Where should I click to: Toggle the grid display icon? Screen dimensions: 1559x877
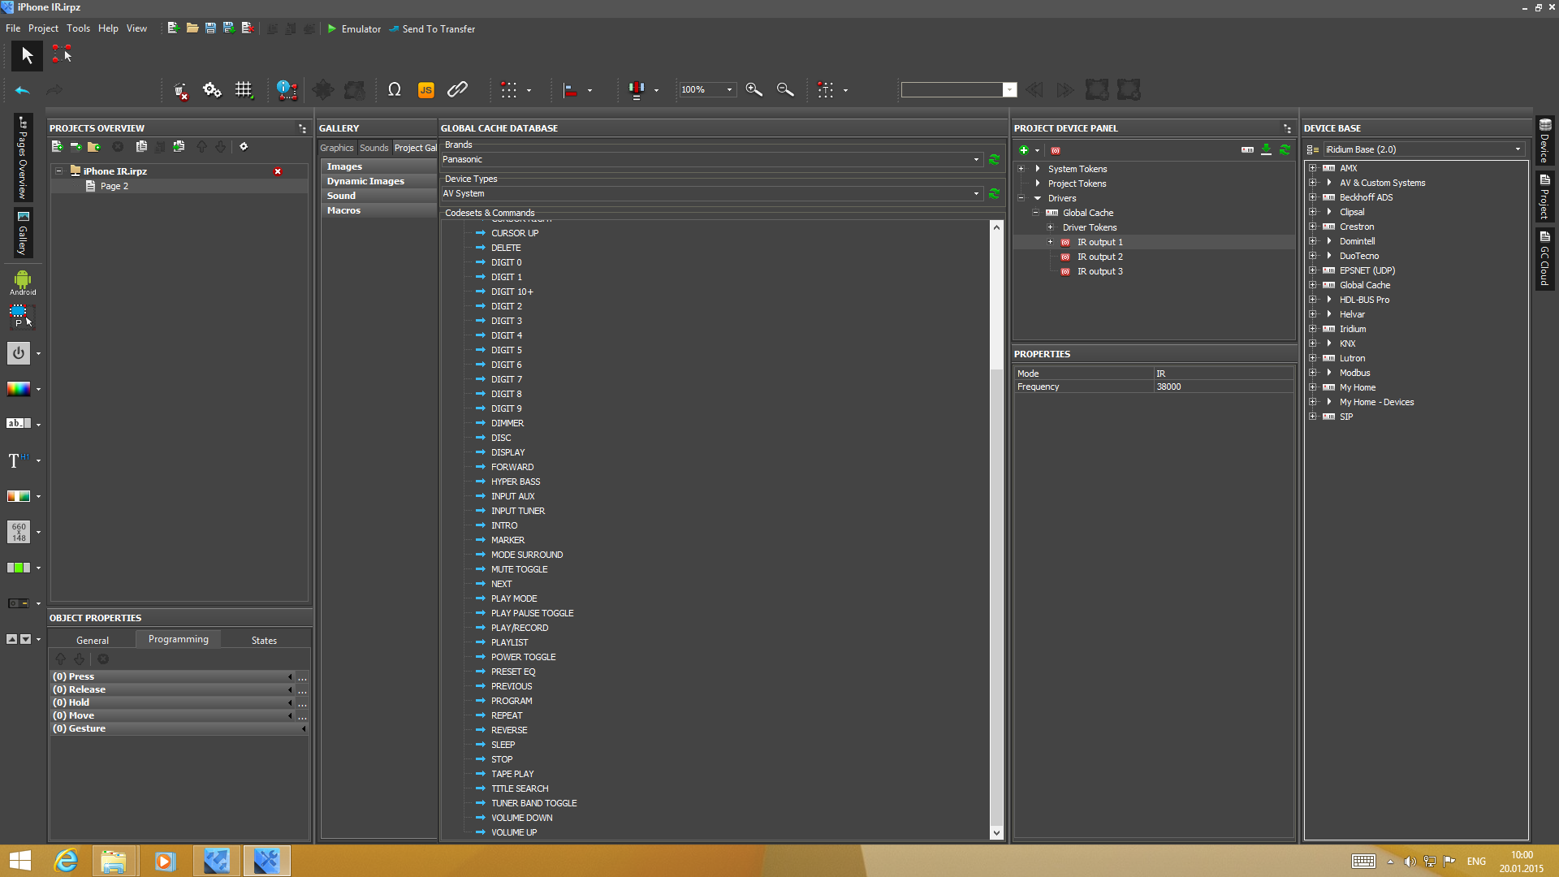(x=244, y=90)
